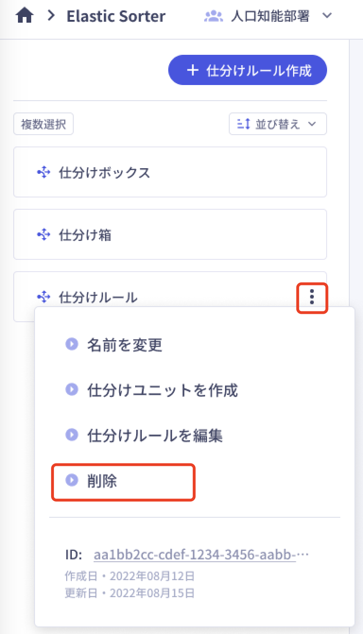The width and height of the screenshot is (363, 634).
Task: Open the 並び替え sort dropdown
Action: tap(278, 124)
